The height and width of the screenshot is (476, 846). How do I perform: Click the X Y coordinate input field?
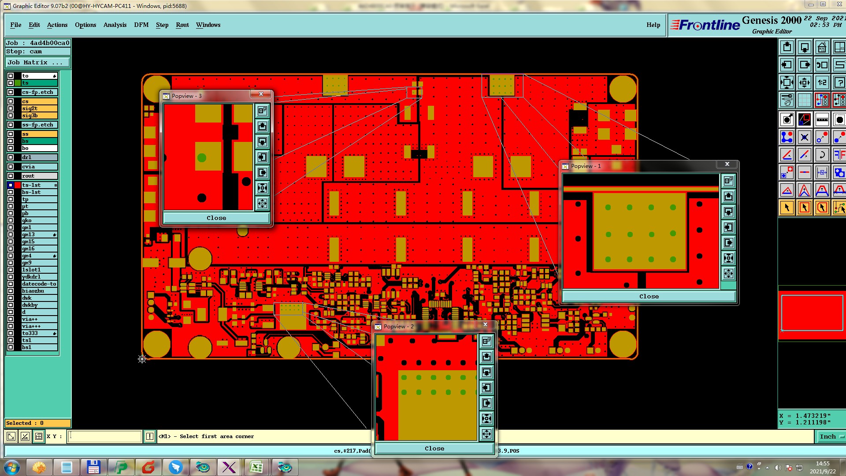[105, 436]
